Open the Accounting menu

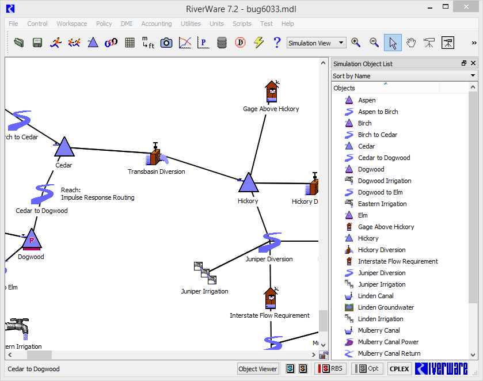pos(157,24)
